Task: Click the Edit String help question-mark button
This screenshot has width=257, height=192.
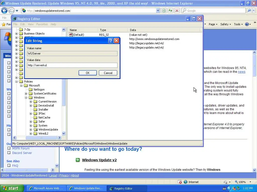Action: click(111, 41)
